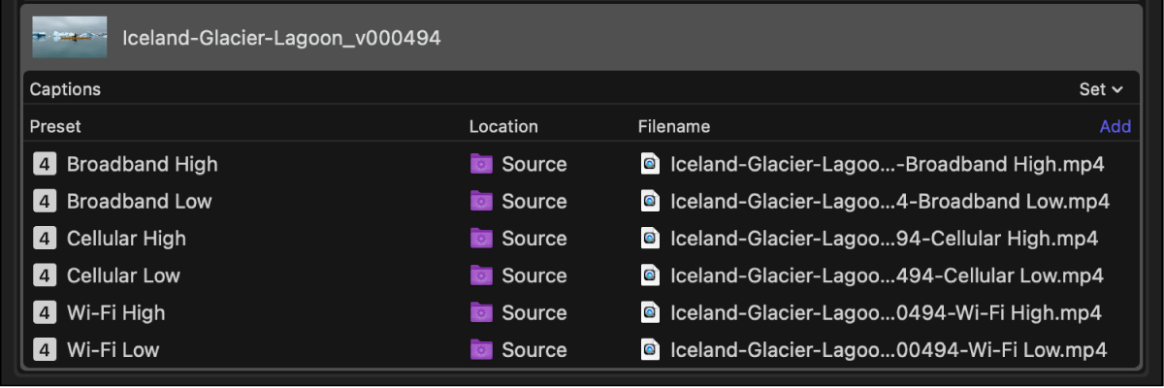The height and width of the screenshot is (388, 1164).
Task: Click the Broadband High output file icon
Action: [x=650, y=164]
